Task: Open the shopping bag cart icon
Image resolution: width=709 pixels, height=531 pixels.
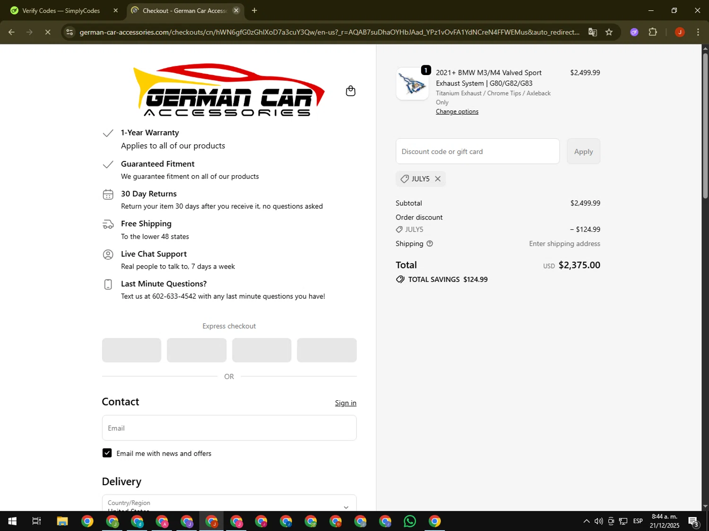Action: click(350, 91)
